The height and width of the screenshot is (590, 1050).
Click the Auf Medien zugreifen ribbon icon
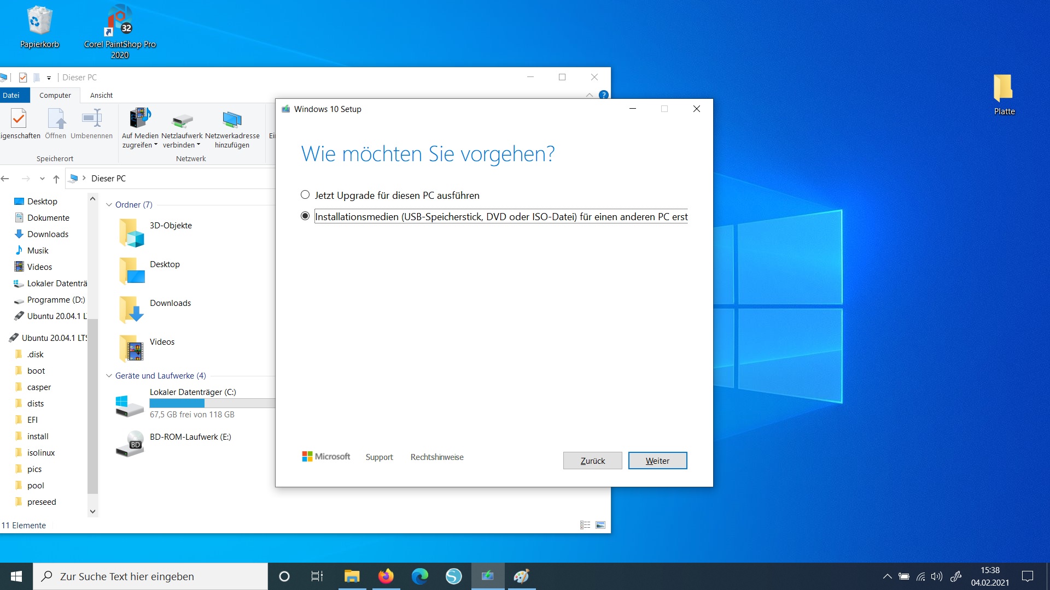[139, 119]
